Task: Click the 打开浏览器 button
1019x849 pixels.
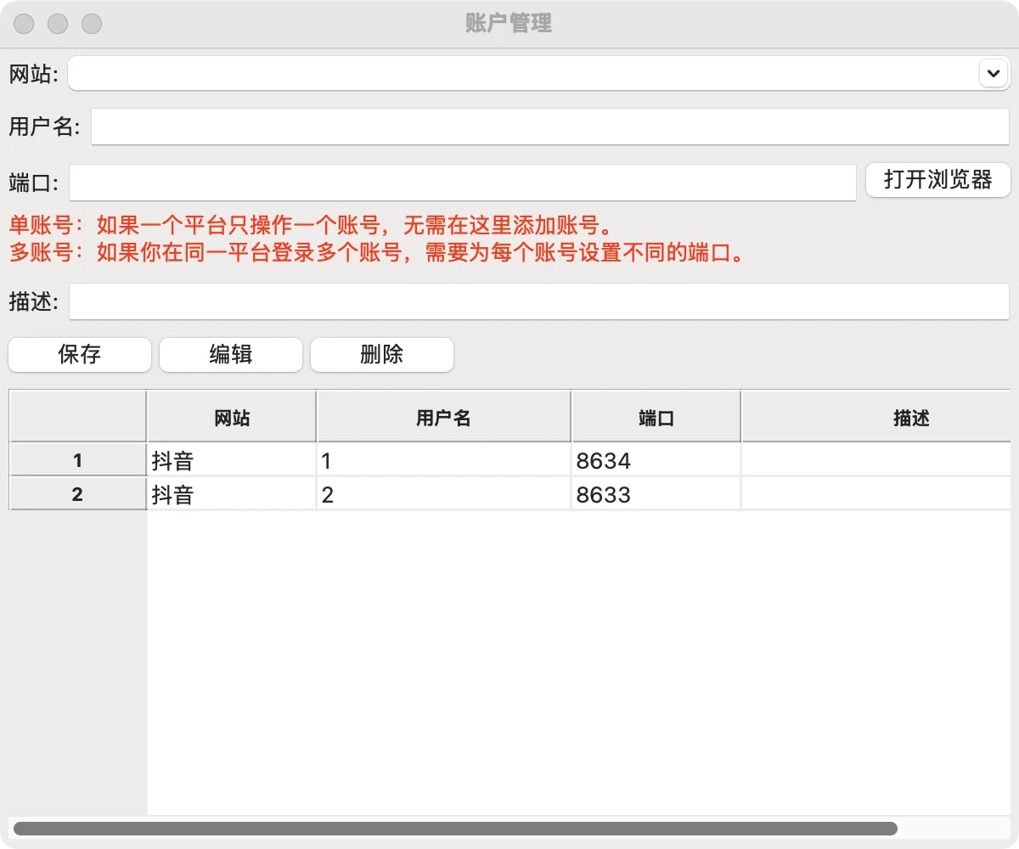Action: [937, 180]
